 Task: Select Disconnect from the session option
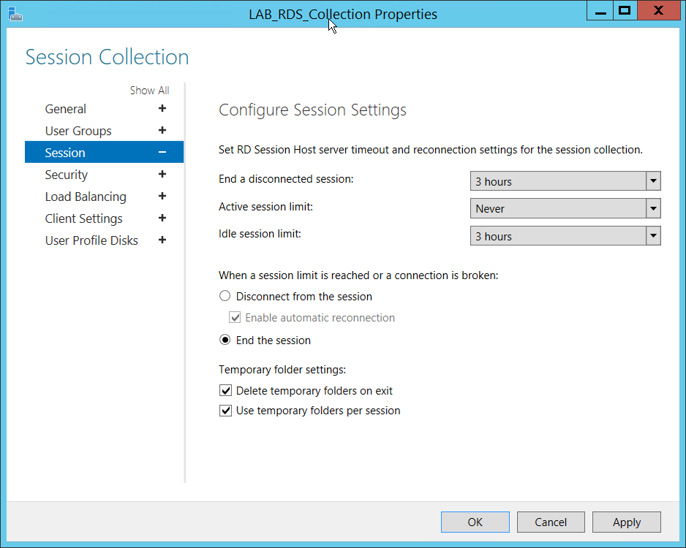226,297
